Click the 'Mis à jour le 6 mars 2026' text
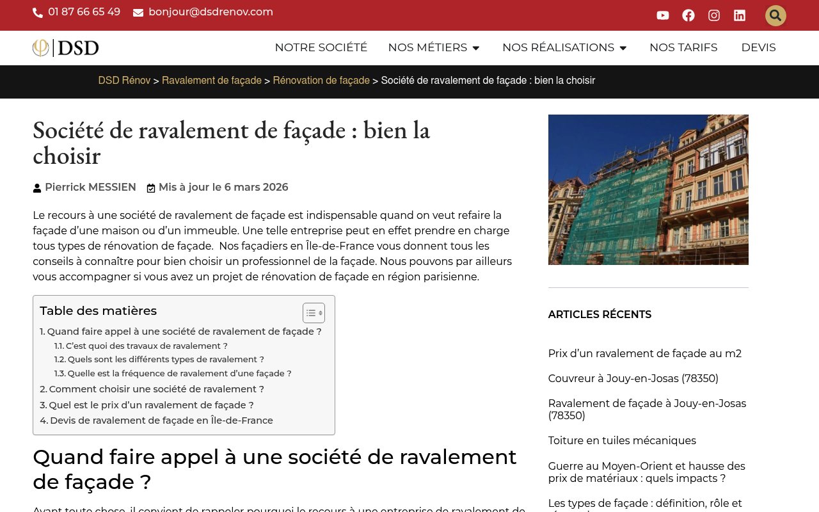Viewport: 819px width, 512px height. click(x=223, y=188)
